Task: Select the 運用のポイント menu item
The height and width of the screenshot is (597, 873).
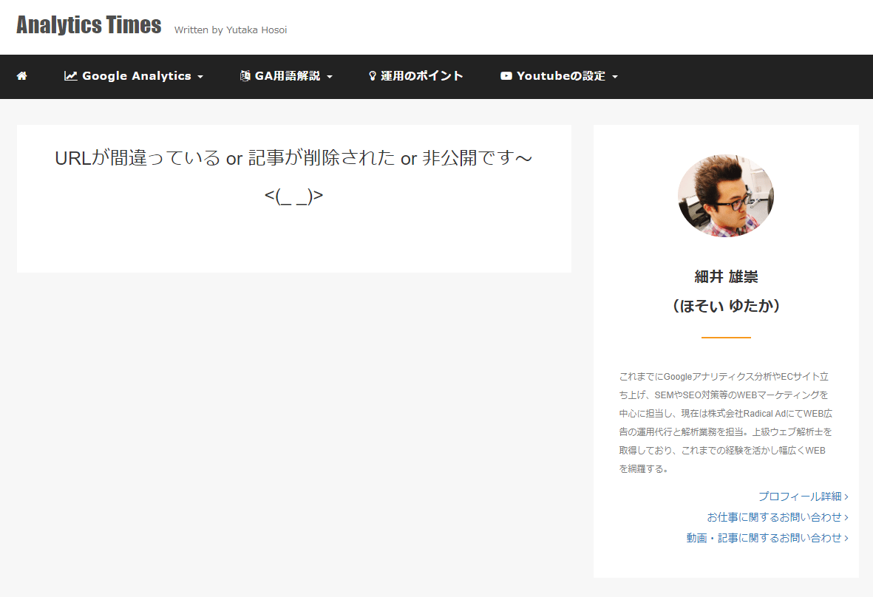Action: click(x=421, y=76)
